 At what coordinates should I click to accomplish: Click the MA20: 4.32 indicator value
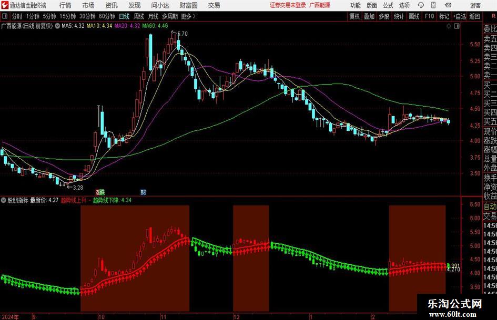tap(127, 26)
